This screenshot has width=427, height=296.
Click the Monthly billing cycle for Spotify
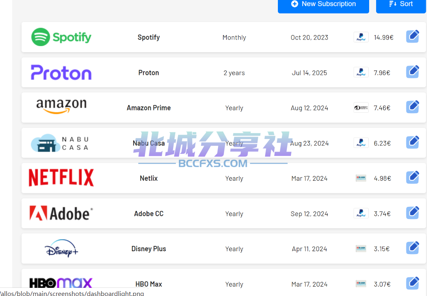[234, 37]
